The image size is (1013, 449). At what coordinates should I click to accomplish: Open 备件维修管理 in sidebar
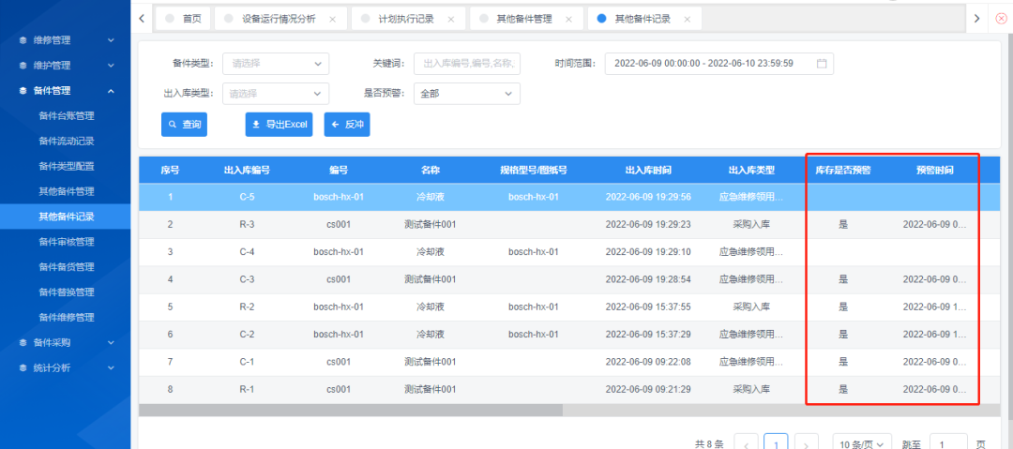67,317
